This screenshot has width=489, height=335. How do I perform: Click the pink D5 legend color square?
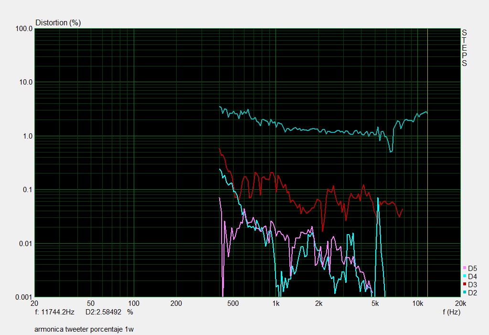click(465, 269)
